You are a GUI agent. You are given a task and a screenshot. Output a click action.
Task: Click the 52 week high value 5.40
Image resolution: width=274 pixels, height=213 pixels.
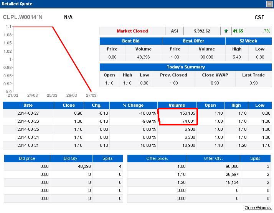(x=237, y=57)
